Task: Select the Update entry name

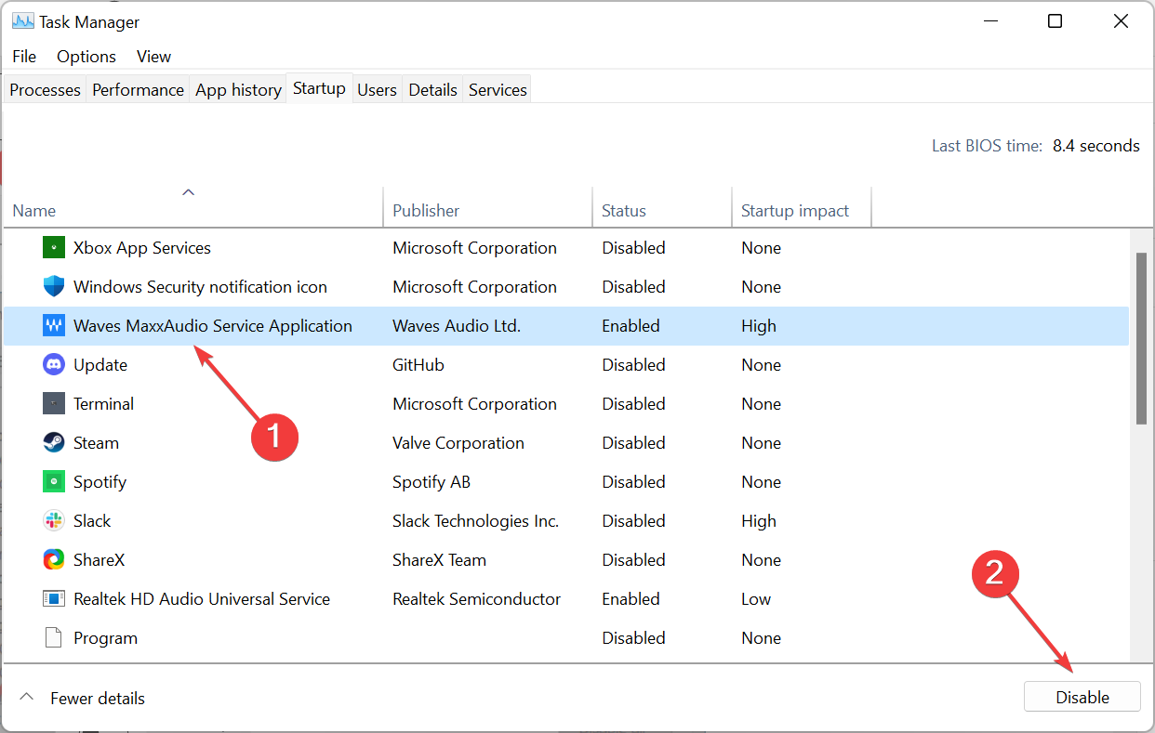Action: click(100, 365)
